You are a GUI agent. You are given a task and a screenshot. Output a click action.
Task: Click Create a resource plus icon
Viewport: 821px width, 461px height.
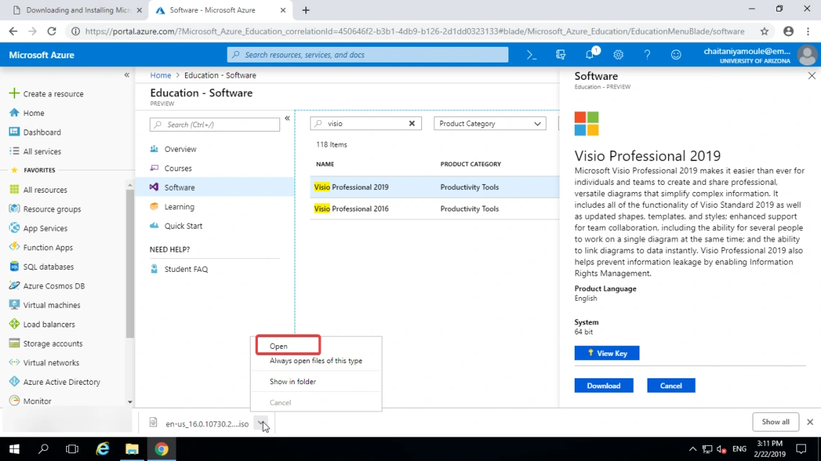[14, 93]
